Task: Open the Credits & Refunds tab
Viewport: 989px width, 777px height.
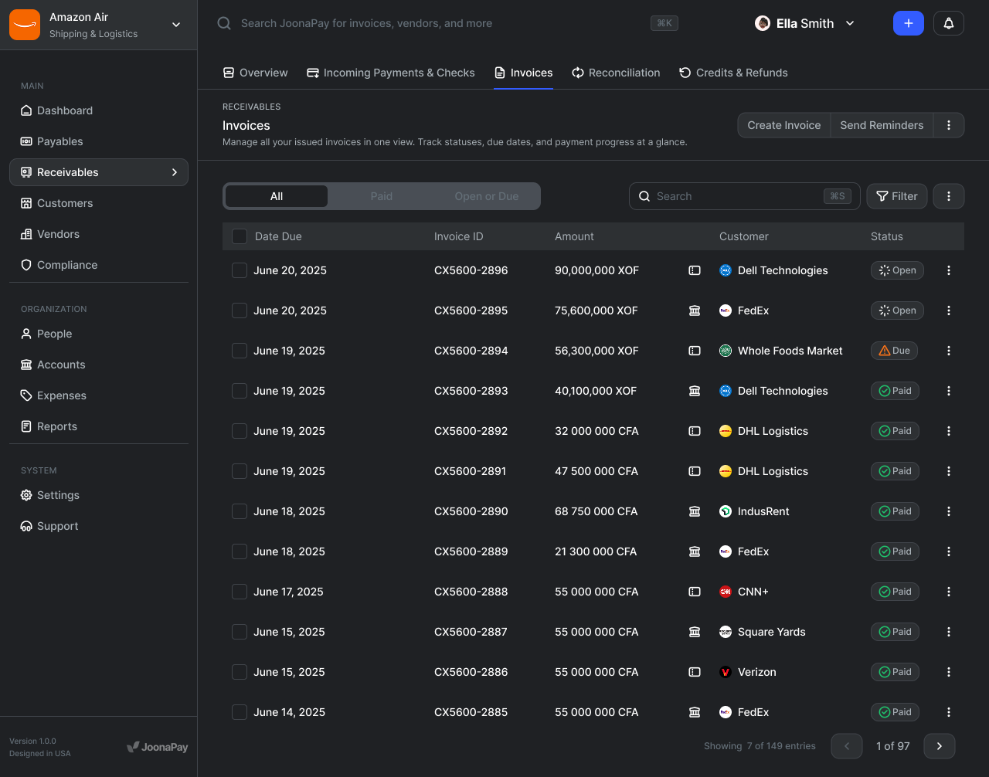Action: (733, 73)
